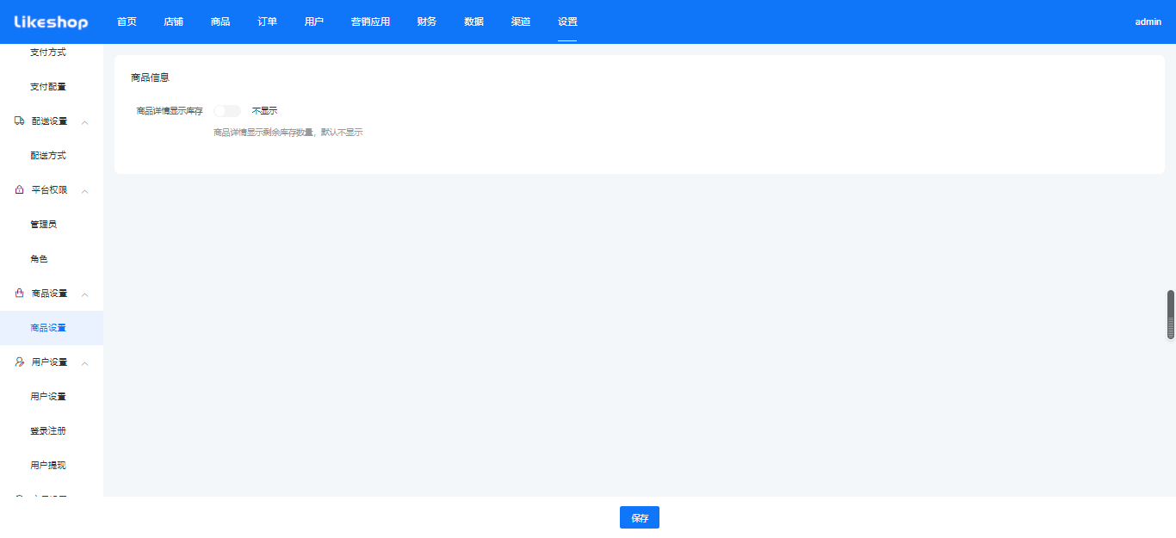Click the page vertical scrollbar thumb
This screenshot has height=538, width=1176.
[x=1171, y=314]
